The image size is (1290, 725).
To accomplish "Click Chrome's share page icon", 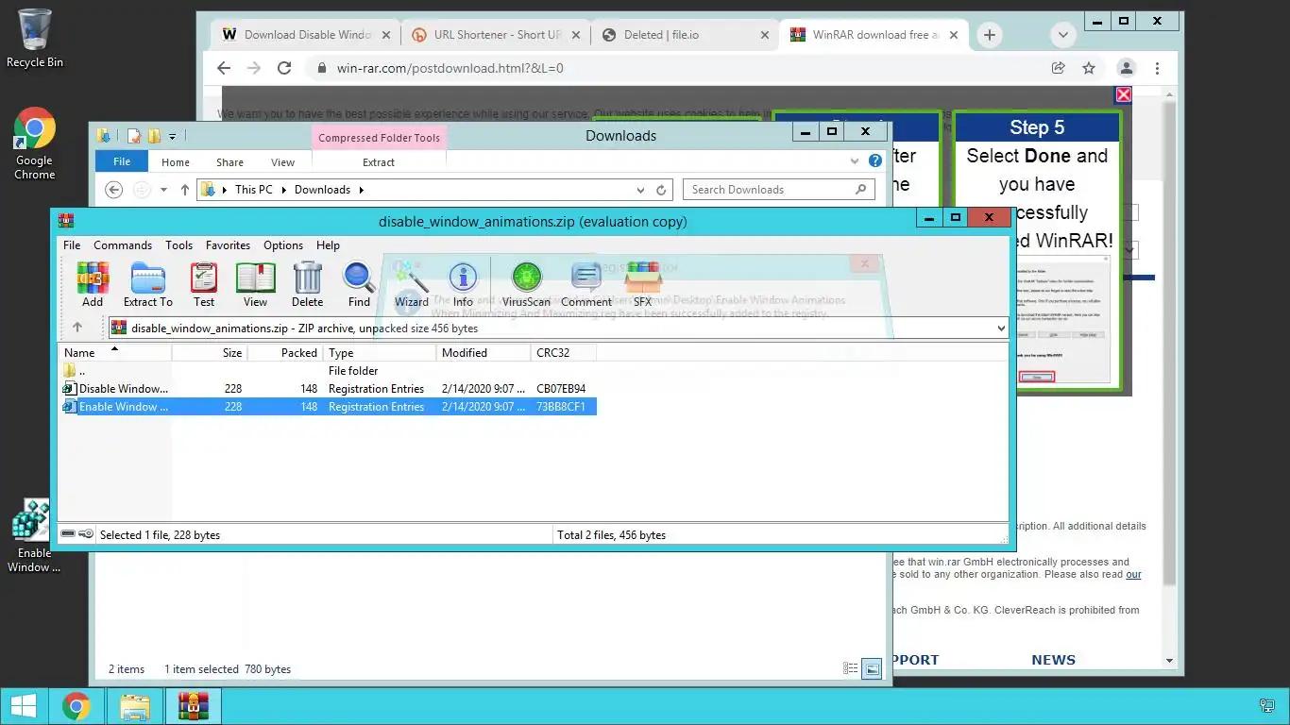I will tap(1059, 68).
